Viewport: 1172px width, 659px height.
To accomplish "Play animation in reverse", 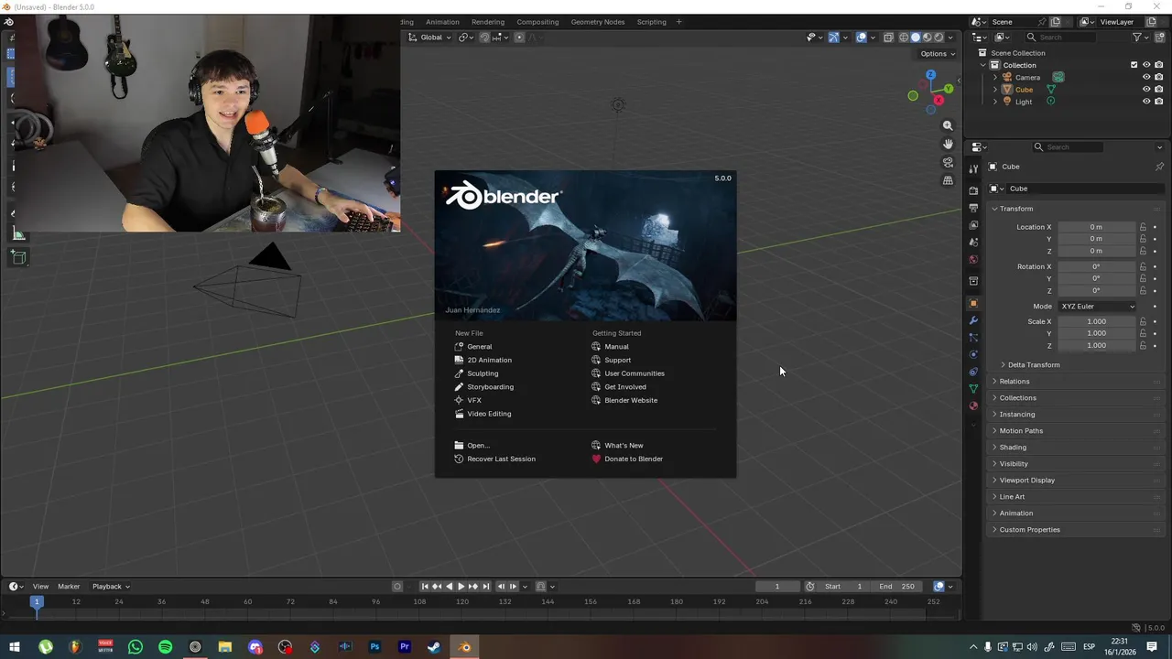I will point(449,587).
